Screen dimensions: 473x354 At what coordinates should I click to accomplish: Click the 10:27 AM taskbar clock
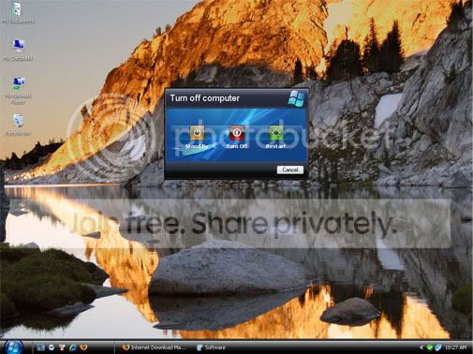point(456,347)
